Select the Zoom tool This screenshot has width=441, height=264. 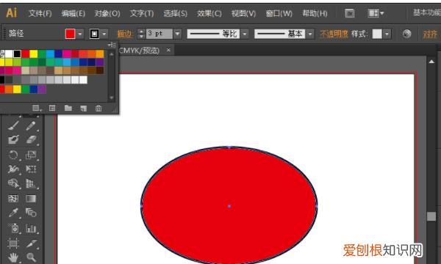point(31,257)
